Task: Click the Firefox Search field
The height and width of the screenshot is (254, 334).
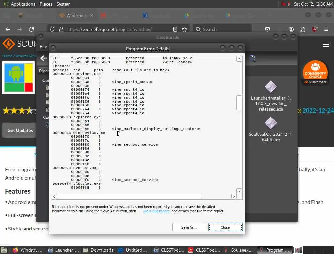Action: pyautogui.click(x=222, y=29)
